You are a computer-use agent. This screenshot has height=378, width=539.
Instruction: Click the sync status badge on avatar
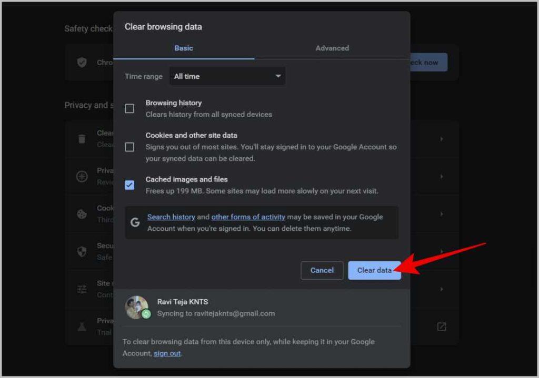tap(146, 314)
